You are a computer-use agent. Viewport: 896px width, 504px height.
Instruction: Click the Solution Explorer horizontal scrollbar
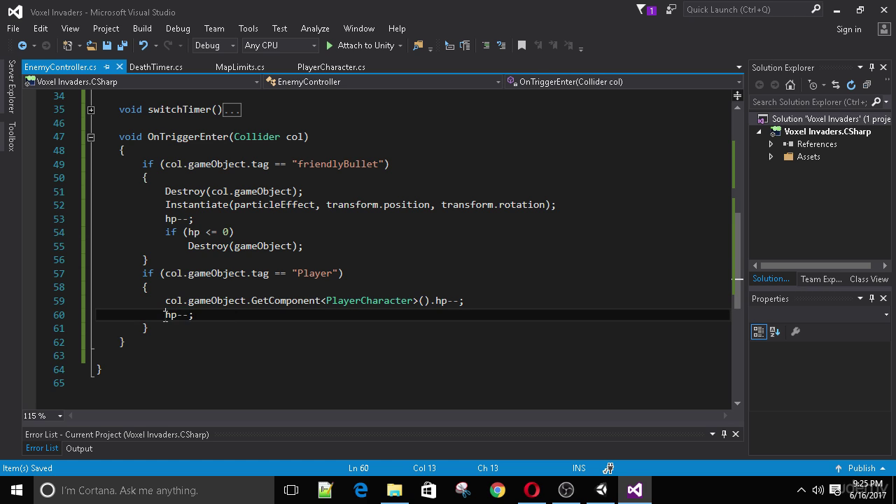click(816, 266)
